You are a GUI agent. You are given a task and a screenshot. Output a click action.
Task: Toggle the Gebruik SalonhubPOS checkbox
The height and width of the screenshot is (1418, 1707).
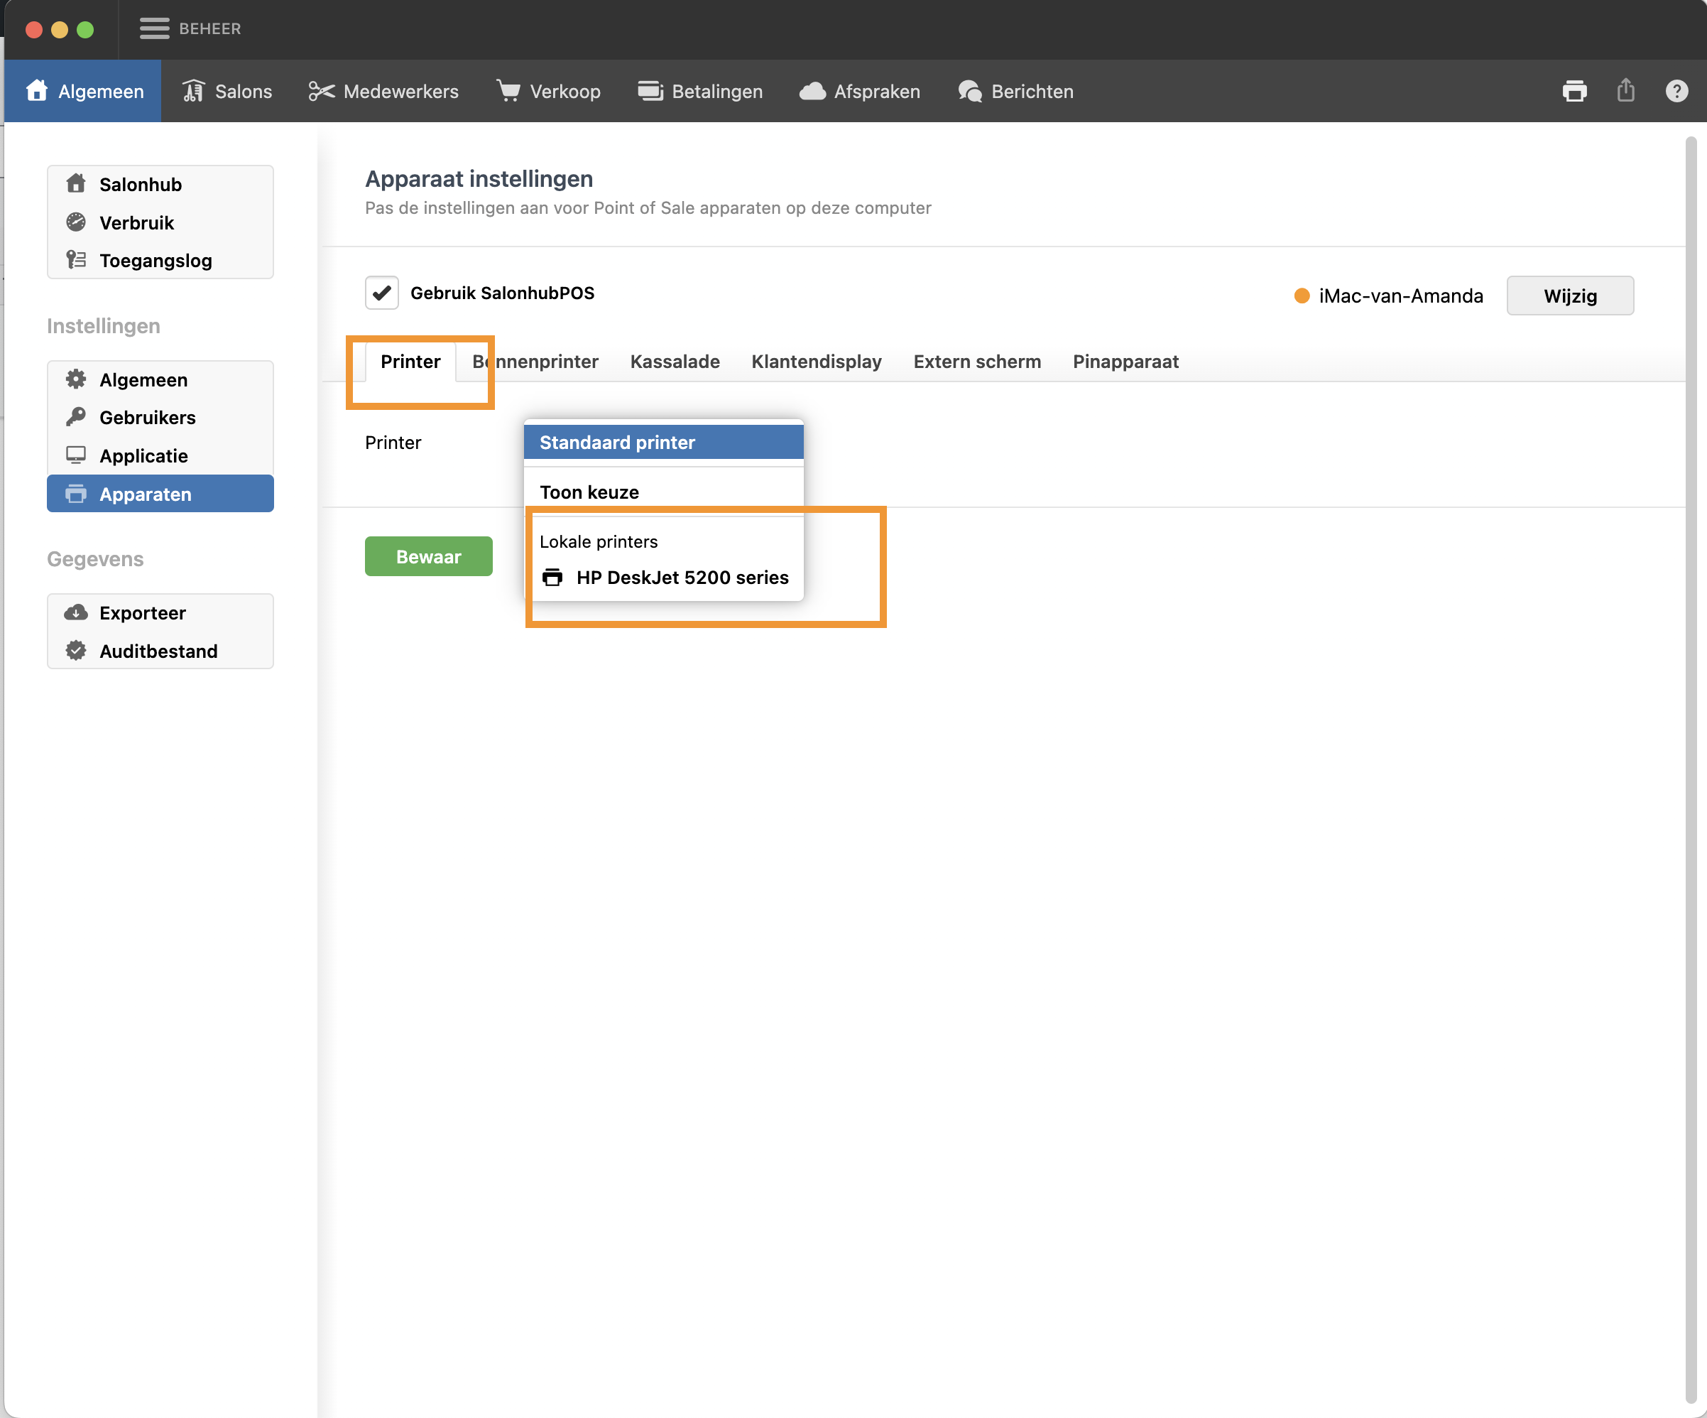click(381, 293)
